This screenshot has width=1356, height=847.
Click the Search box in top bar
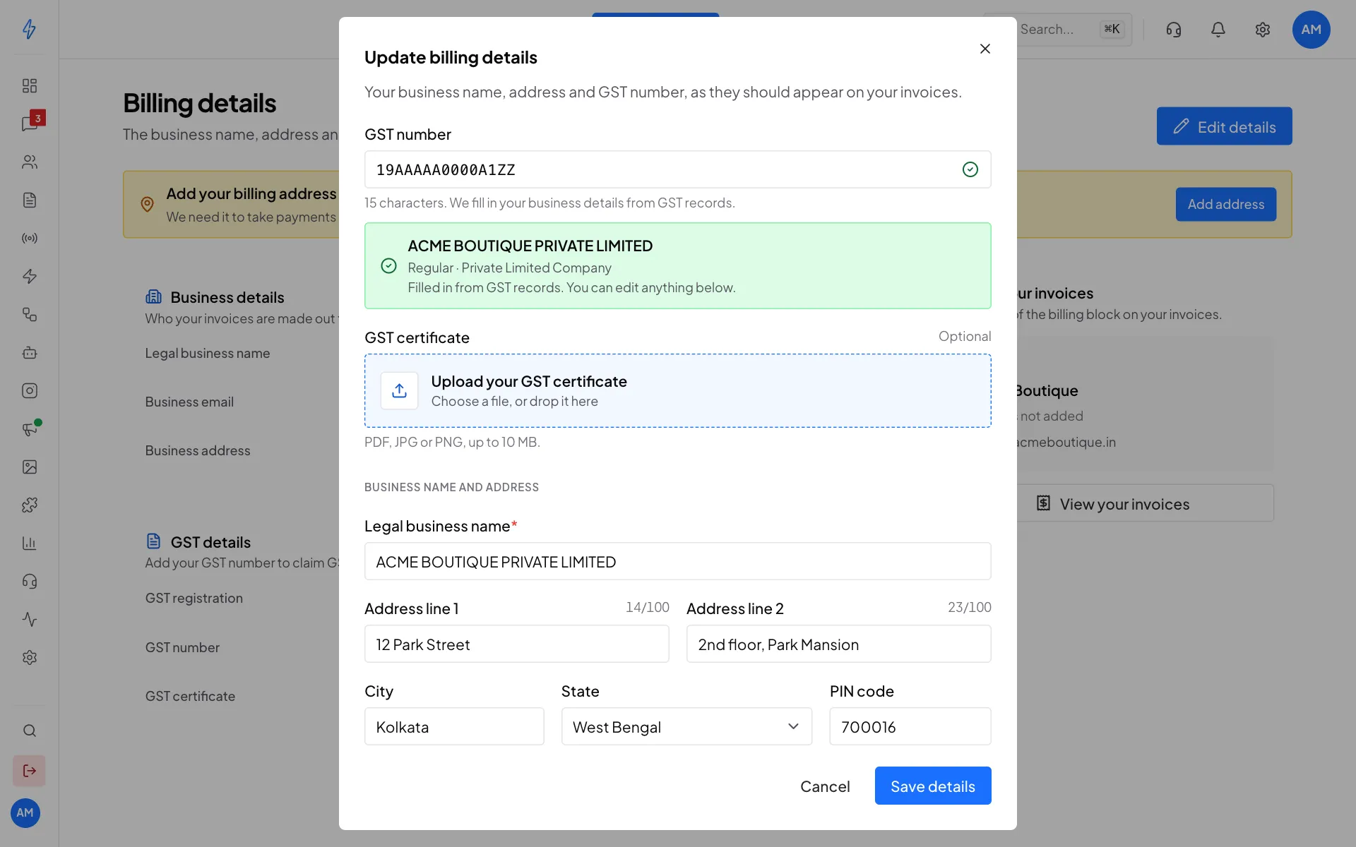[1073, 29]
